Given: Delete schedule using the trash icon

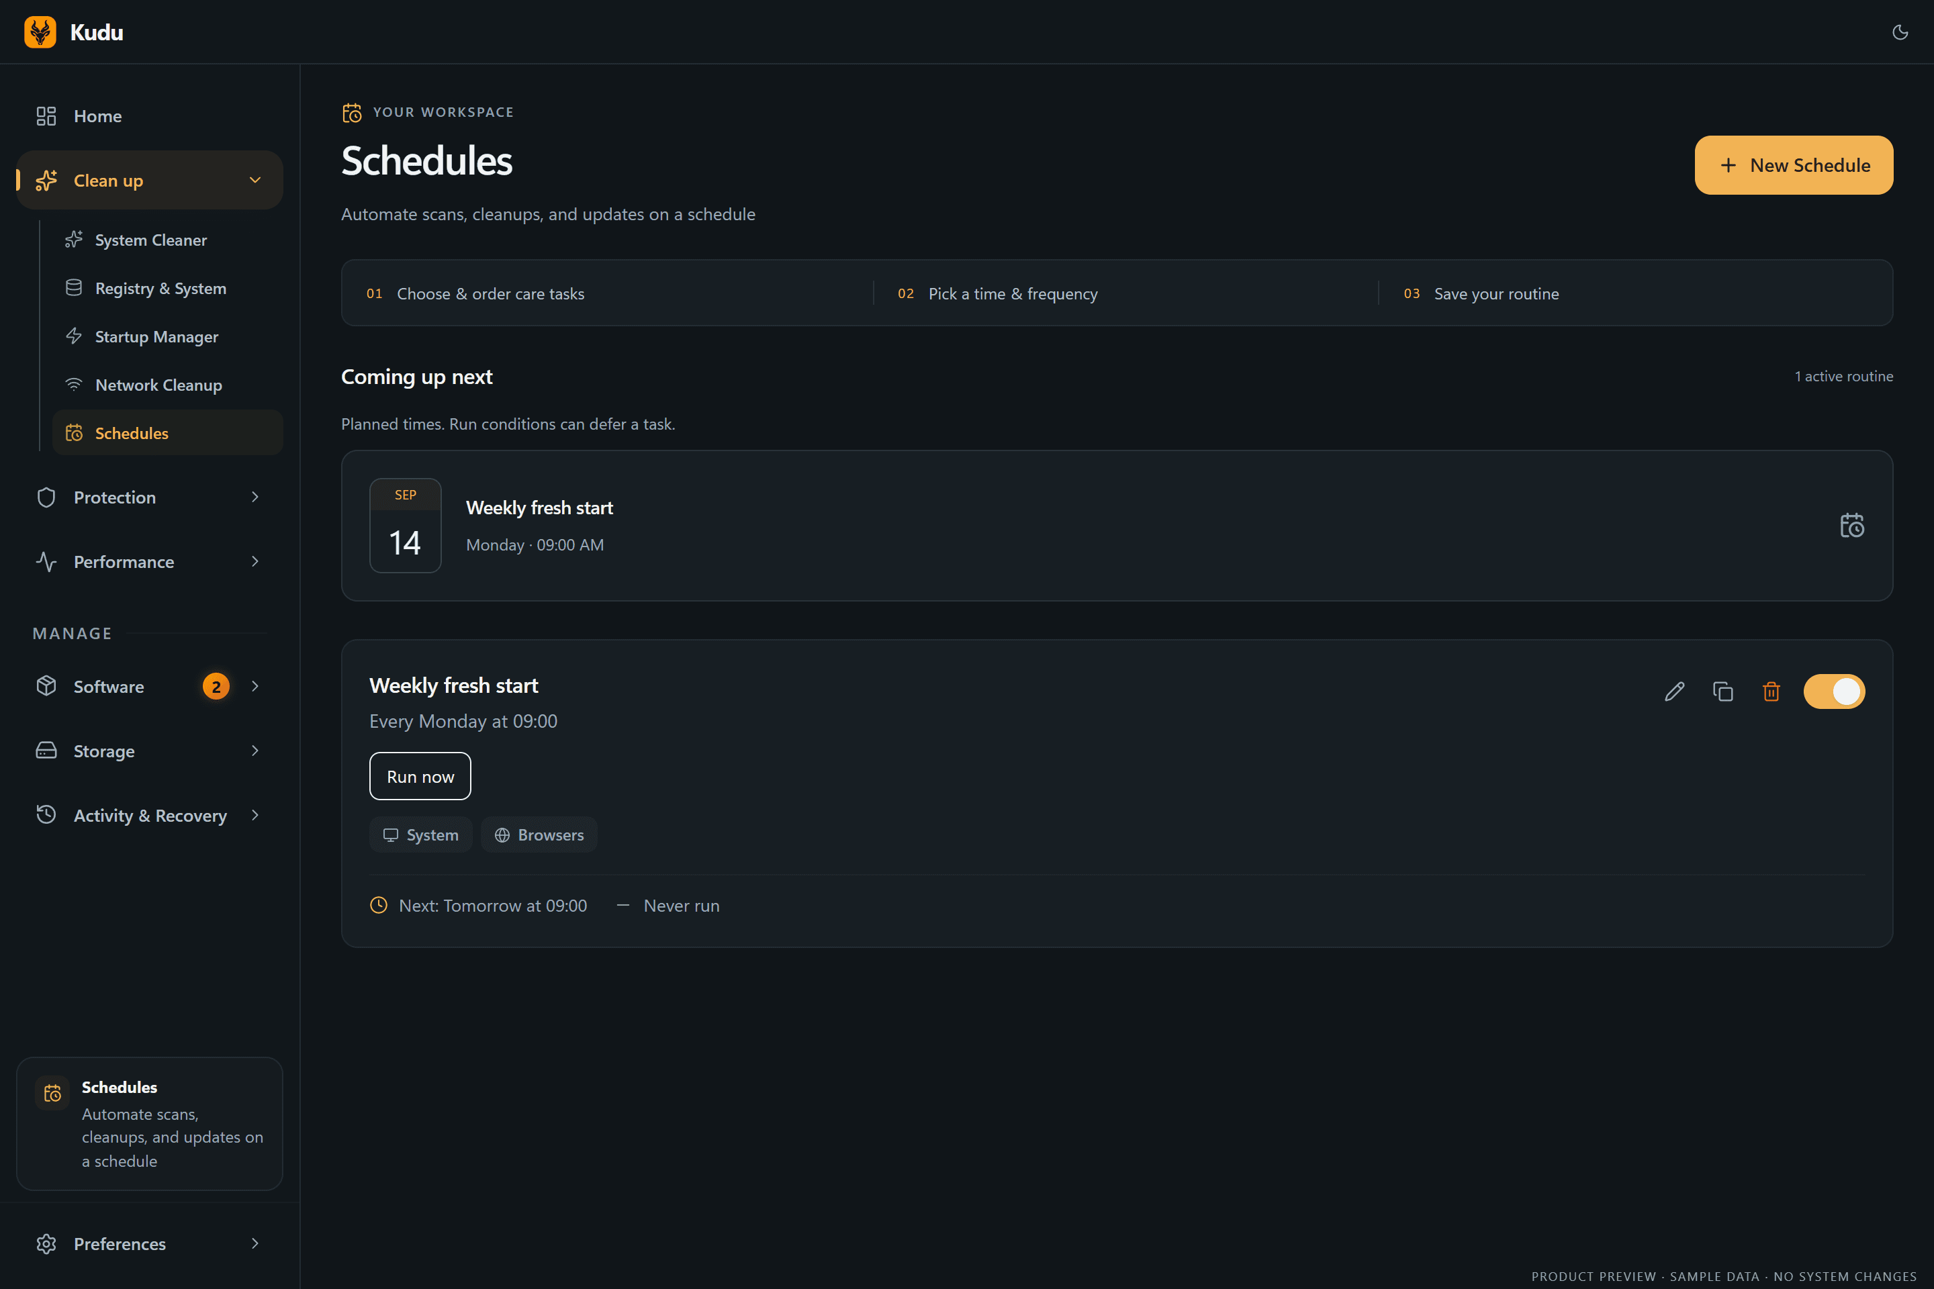Looking at the screenshot, I should (x=1771, y=691).
